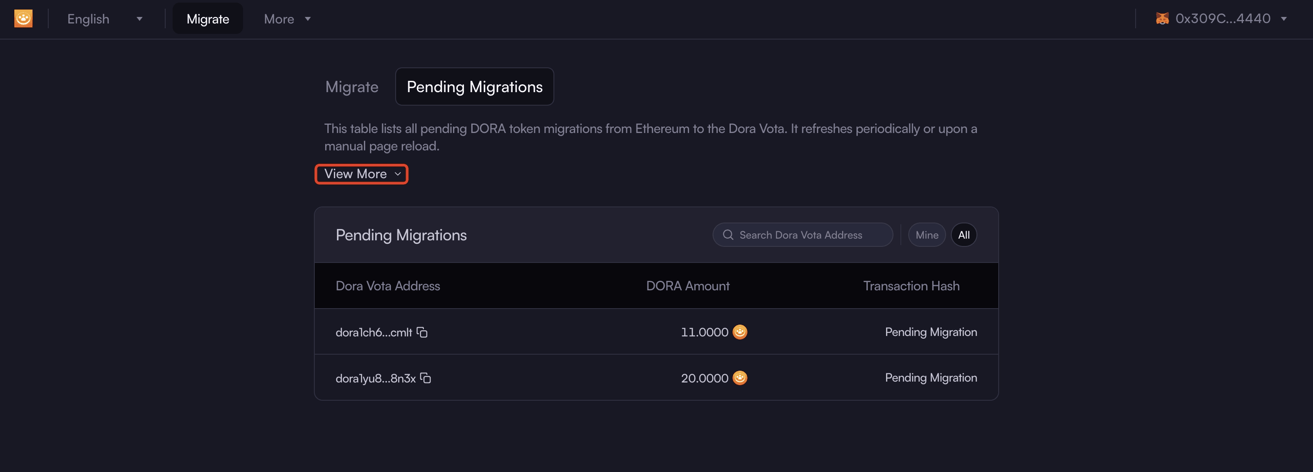
Task: Select the Migrate item in top navigation bar
Action: pyautogui.click(x=207, y=19)
